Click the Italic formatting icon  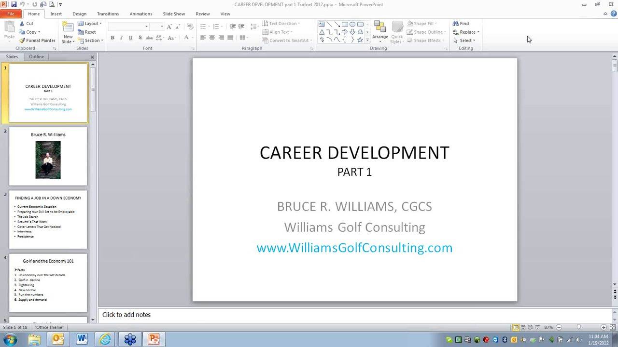[x=121, y=37]
